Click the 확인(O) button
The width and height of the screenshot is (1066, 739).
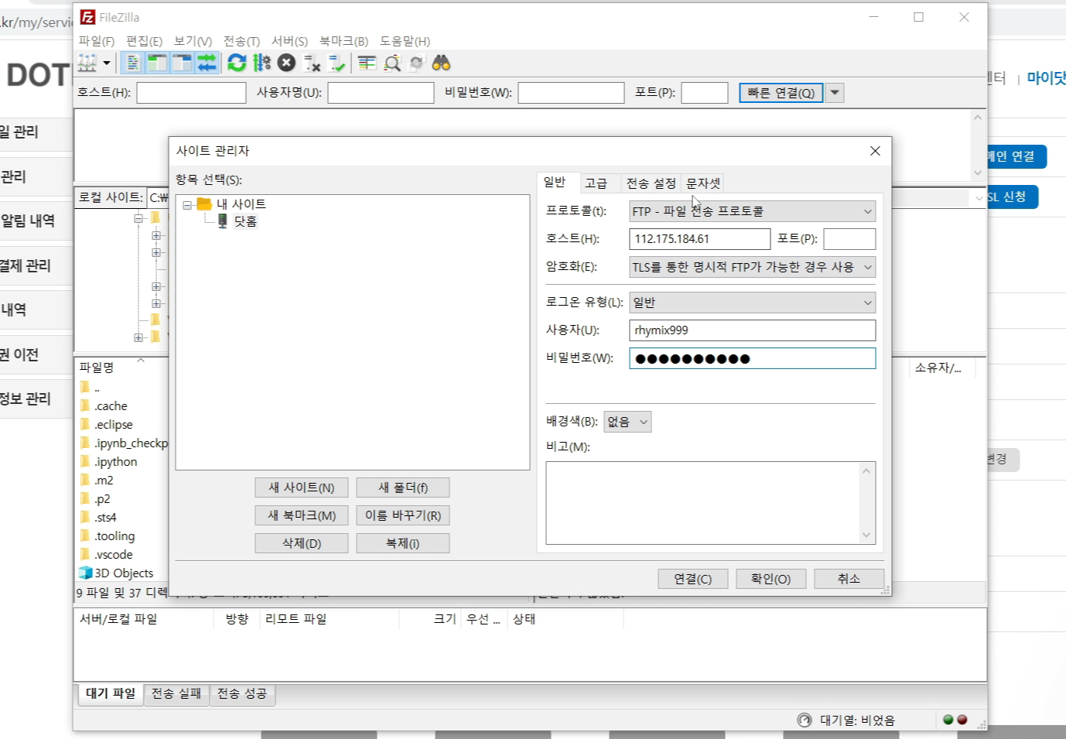771,579
